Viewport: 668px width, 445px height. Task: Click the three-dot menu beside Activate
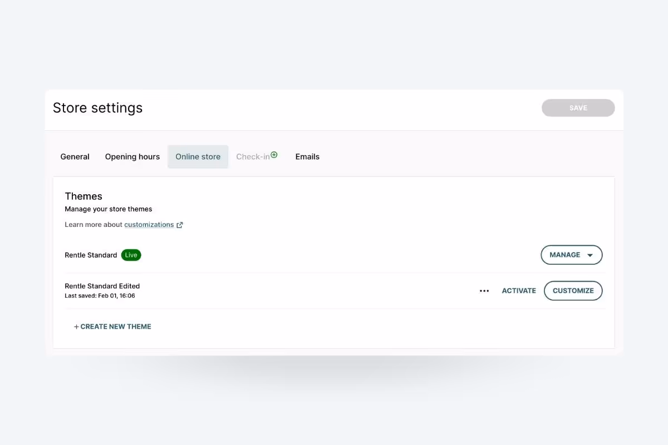point(484,290)
